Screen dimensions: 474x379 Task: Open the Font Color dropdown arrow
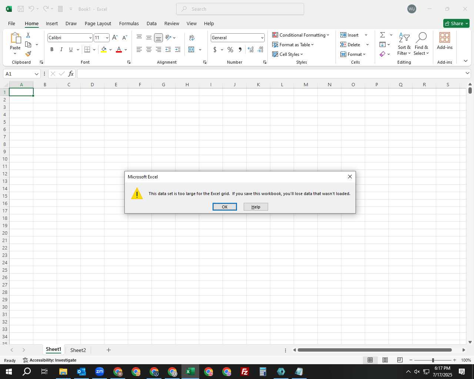point(126,50)
